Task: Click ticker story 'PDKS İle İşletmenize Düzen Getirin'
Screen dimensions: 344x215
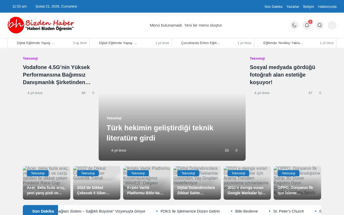Action: (x=190, y=211)
